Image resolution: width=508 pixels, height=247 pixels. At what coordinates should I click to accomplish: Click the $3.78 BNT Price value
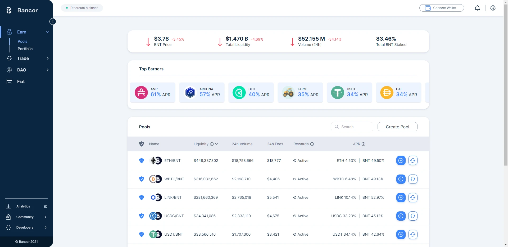coord(161,39)
